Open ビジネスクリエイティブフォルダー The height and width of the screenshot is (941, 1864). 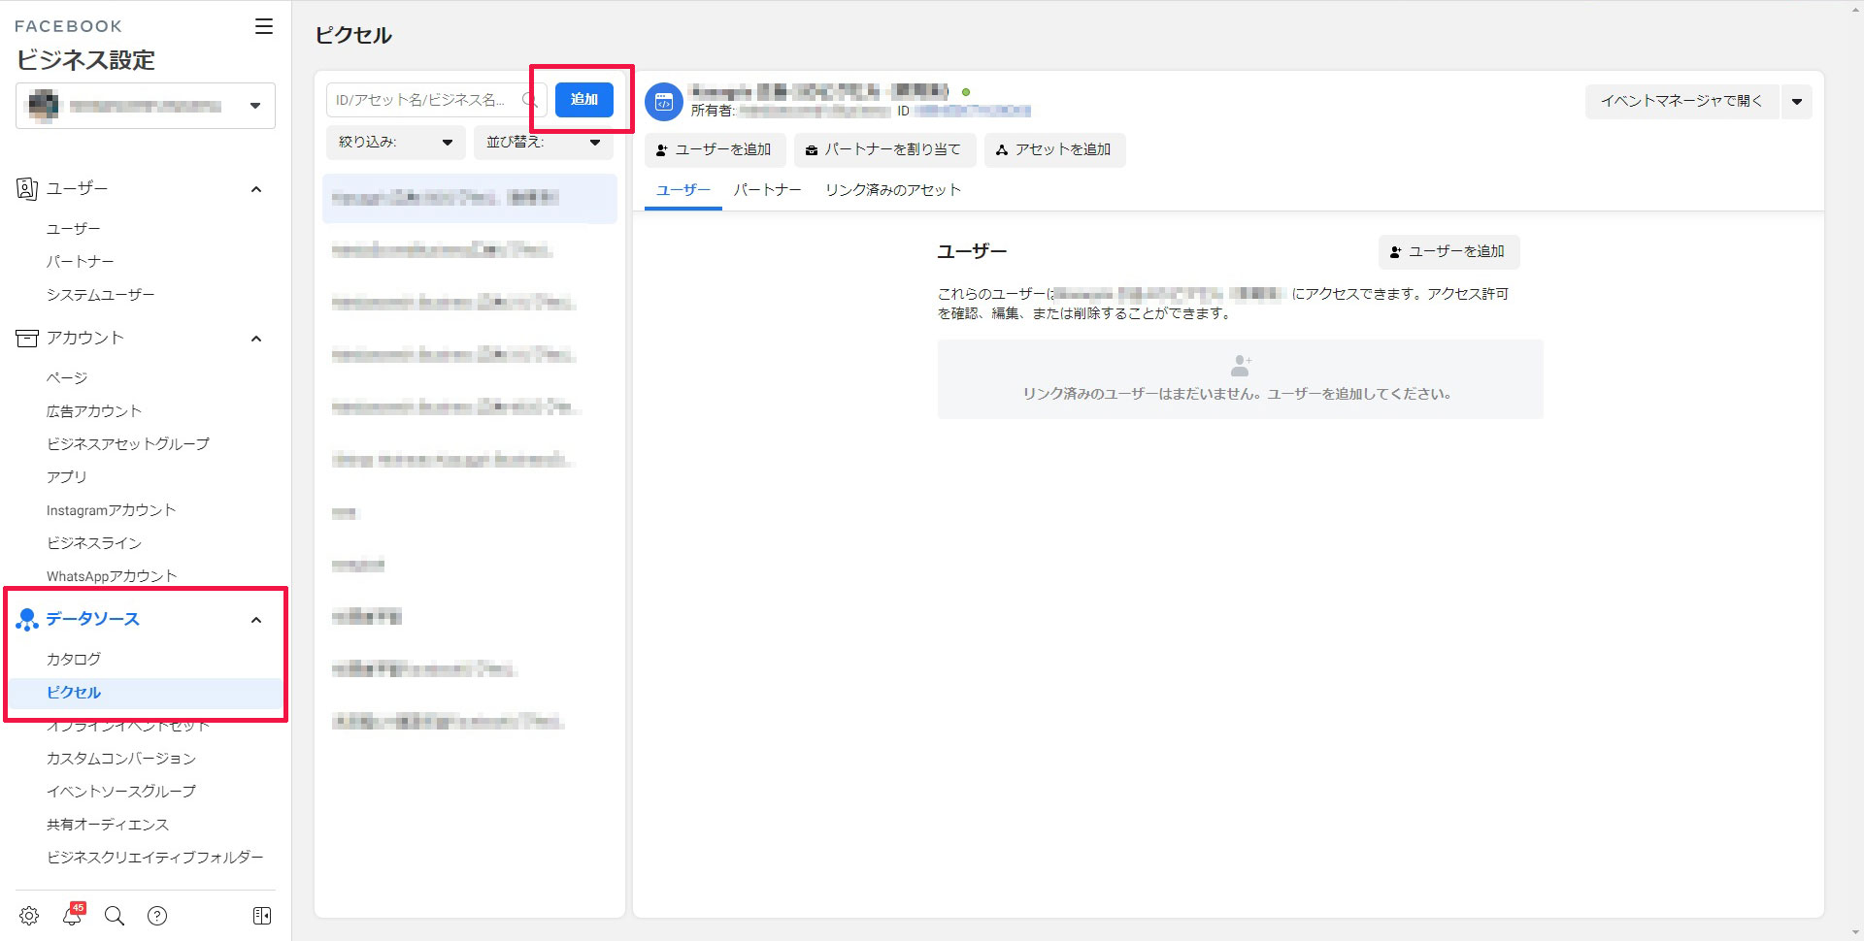tap(155, 858)
